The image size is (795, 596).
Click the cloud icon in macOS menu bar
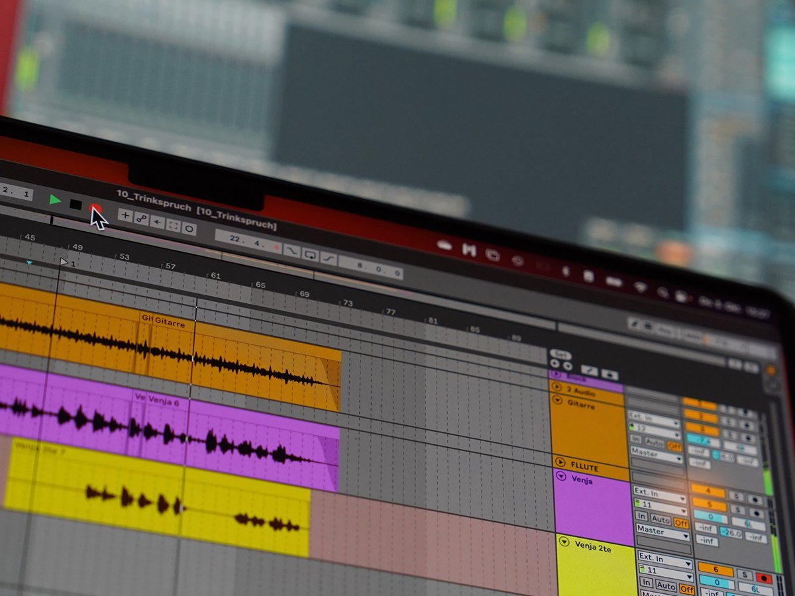444,245
